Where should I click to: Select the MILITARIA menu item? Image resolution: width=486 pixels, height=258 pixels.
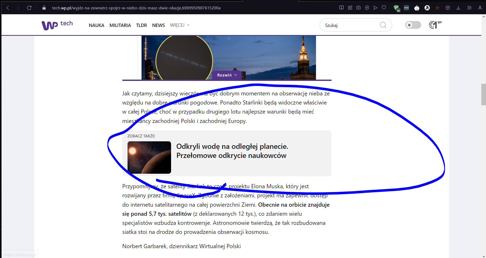click(120, 25)
